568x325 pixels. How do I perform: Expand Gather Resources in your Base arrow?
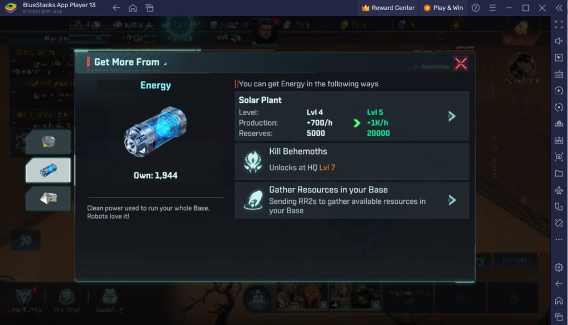tap(453, 200)
